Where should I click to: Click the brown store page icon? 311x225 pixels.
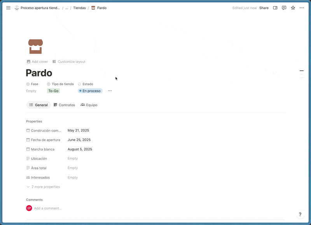click(x=35, y=47)
